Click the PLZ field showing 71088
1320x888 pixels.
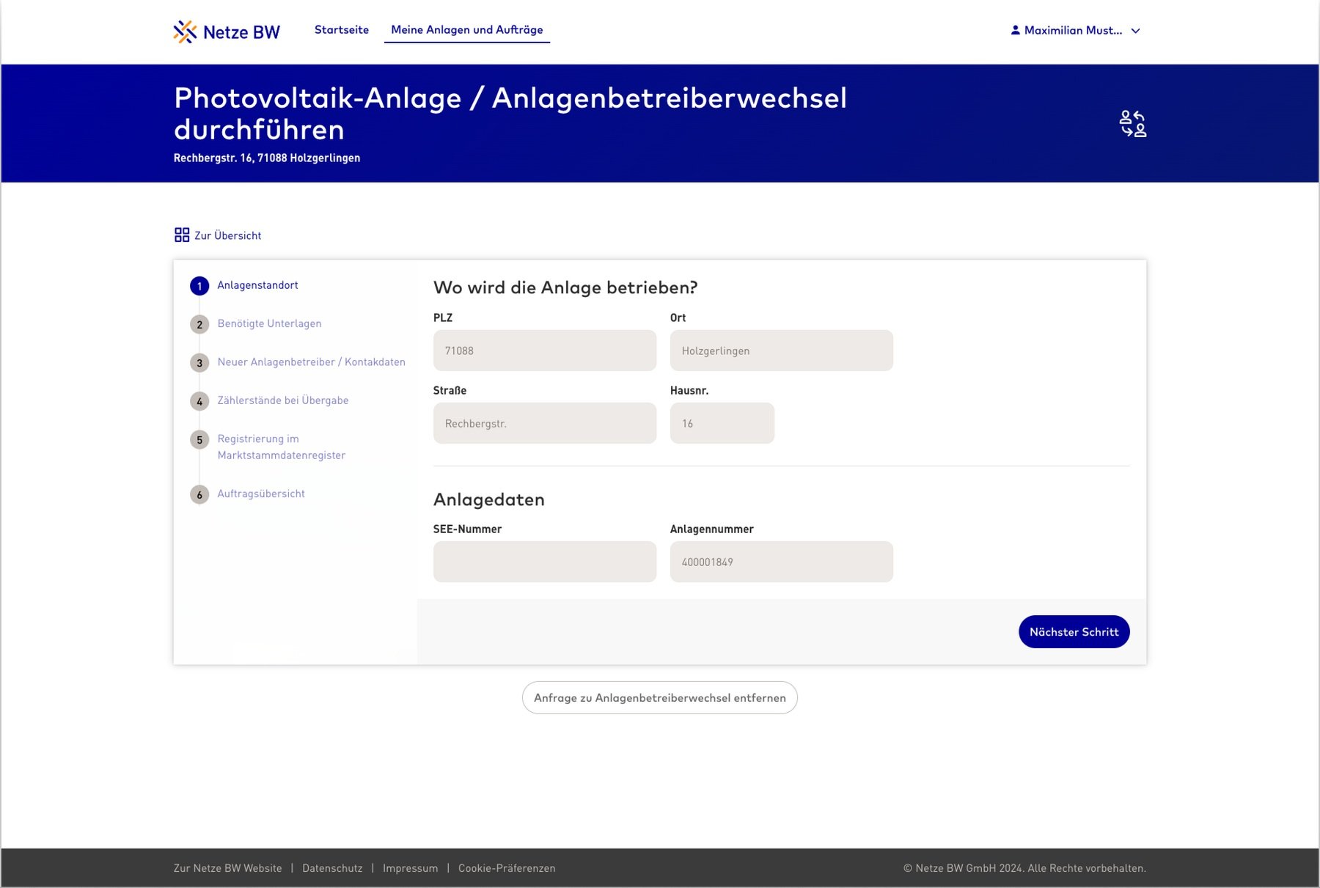(x=545, y=351)
